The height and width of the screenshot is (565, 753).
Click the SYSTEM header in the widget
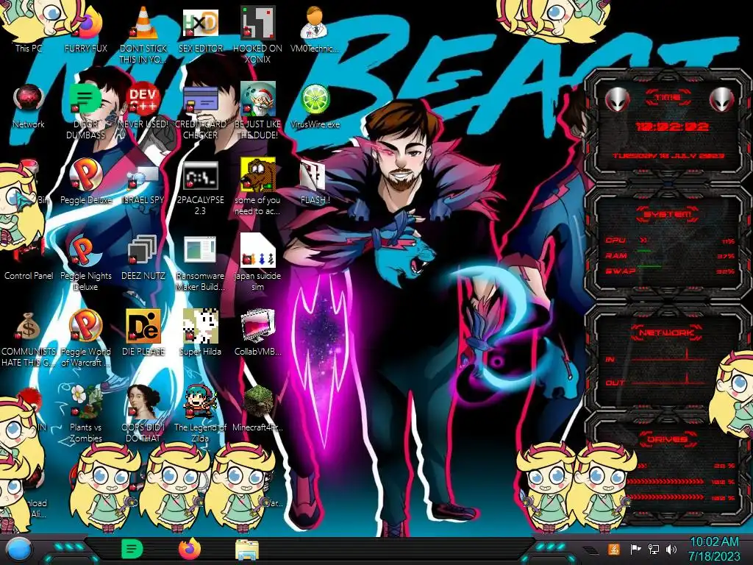coord(668,214)
